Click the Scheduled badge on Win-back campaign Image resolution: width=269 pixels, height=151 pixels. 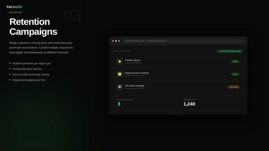click(x=233, y=87)
